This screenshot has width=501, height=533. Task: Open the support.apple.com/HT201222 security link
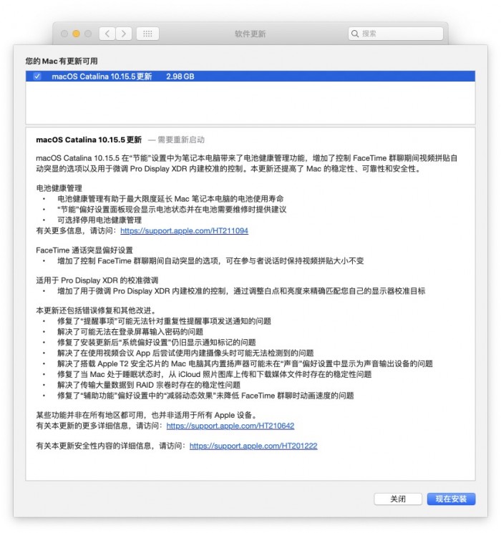click(x=253, y=446)
